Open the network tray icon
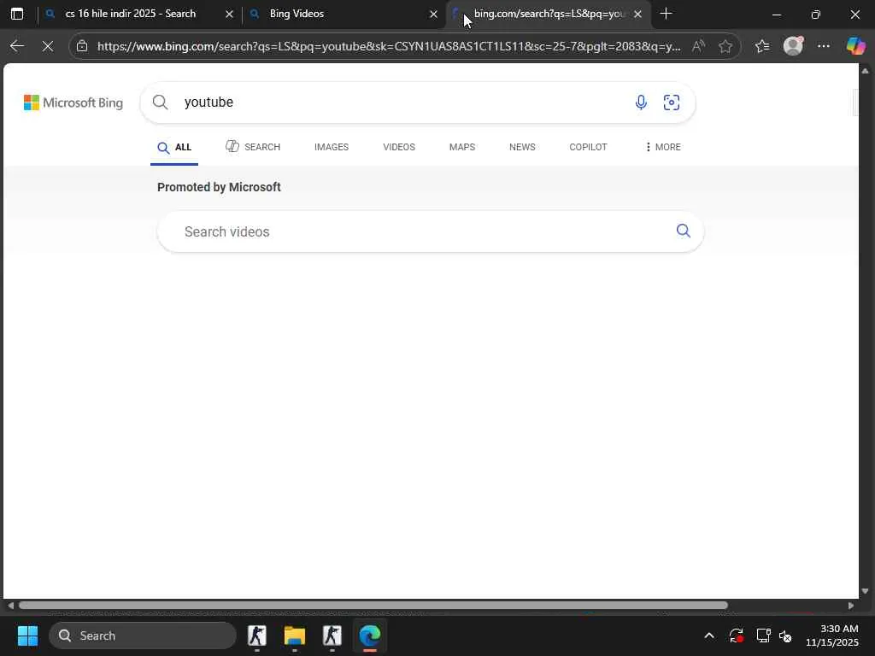The height and width of the screenshot is (656, 875). click(x=763, y=635)
